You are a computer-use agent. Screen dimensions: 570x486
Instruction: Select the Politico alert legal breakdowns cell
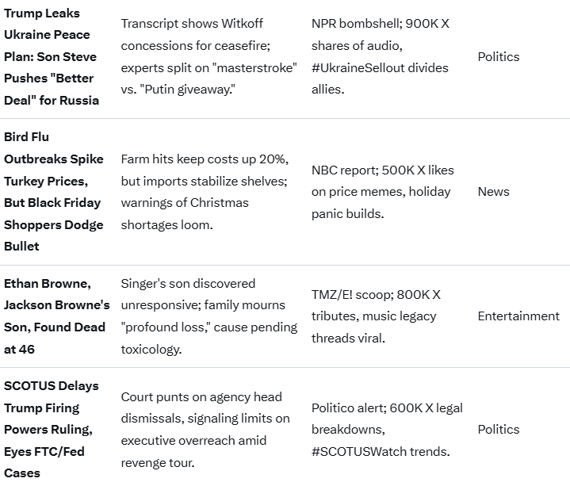(x=387, y=429)
